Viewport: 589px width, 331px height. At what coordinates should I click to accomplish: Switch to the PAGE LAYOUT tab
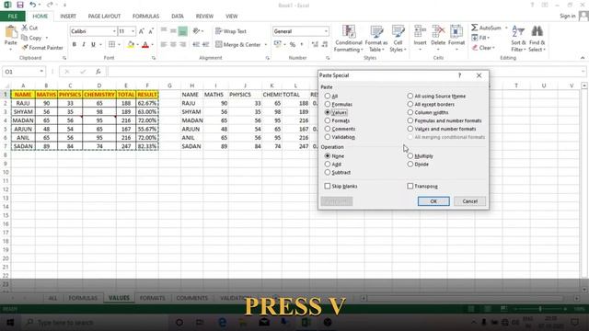[104, 17]
